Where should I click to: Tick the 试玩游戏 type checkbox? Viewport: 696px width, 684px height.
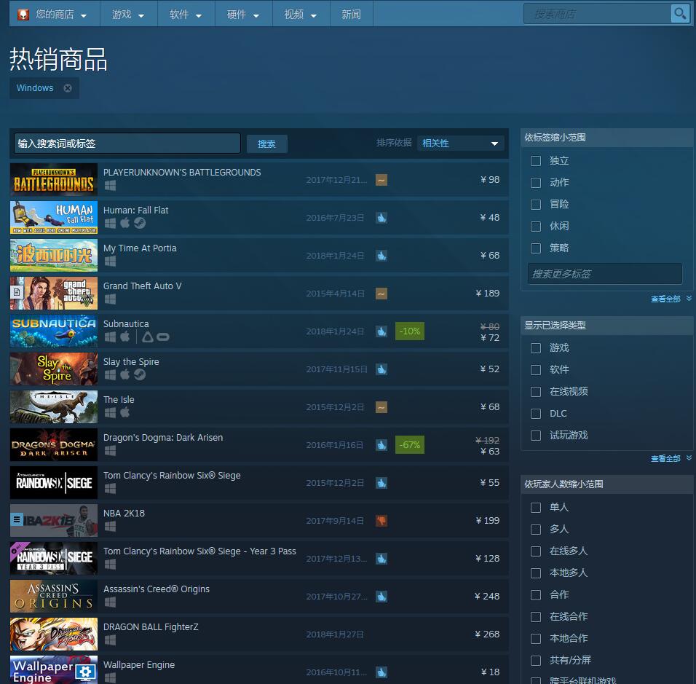click(536, 436)
